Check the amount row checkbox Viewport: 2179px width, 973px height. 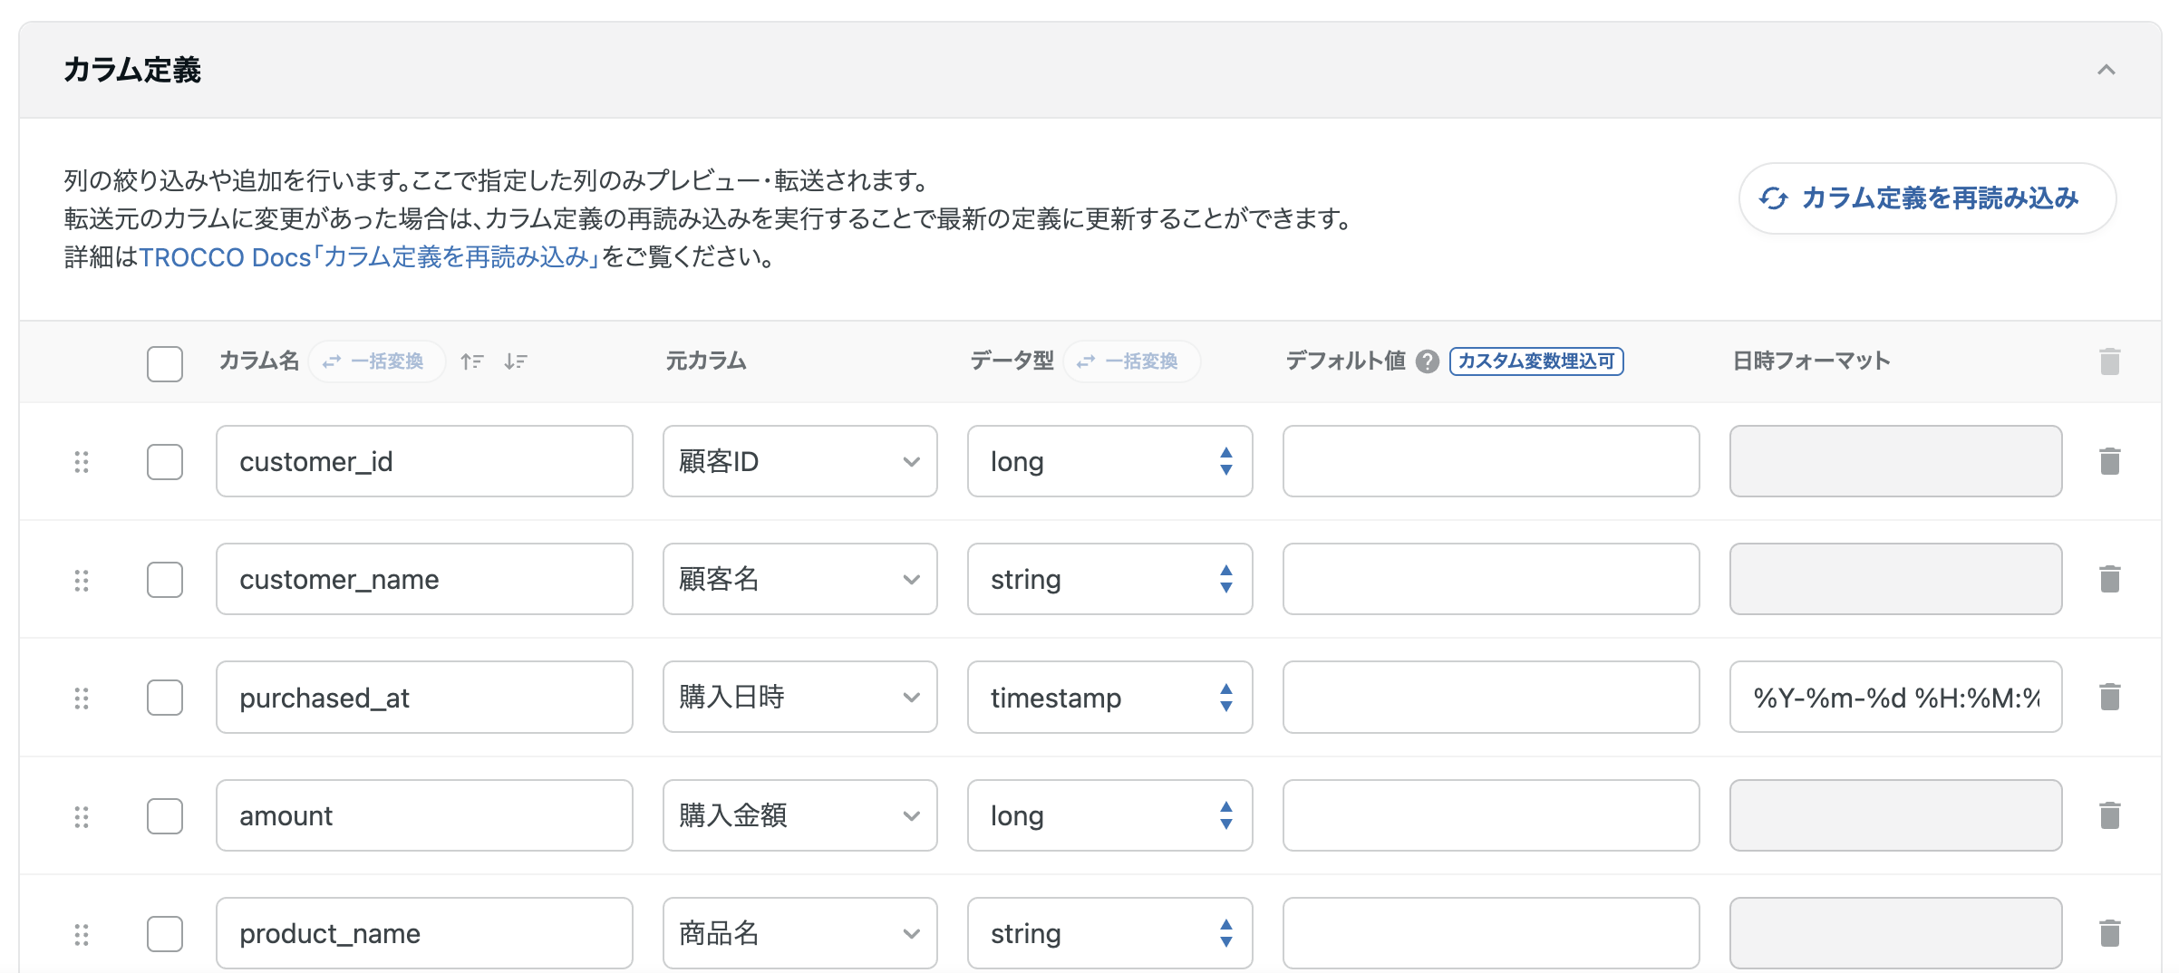click(165, 816)
